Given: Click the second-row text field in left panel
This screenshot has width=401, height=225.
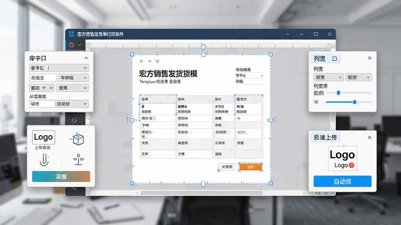Looking at the screenshot, I should pyautogui.click(x=43, y=78).
